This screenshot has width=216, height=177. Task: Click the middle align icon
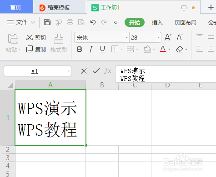point(211,37)
